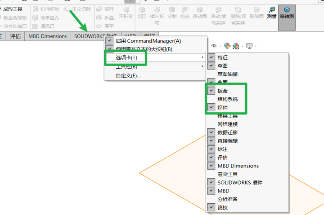This screenshot has height=215, width=324.
Task: Click the 插入折弯 insert bends tool
Action: tap(157, 16)
